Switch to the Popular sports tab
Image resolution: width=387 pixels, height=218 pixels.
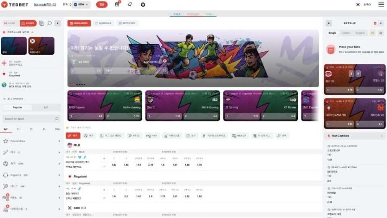[x=17, y=107]
